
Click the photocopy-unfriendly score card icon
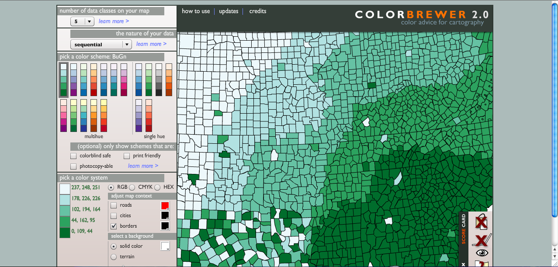481,222
